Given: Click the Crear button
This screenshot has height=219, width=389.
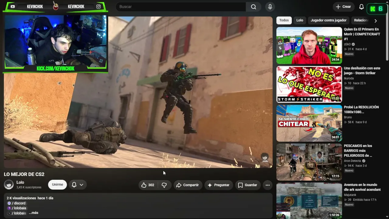Looking at the screenshot, I should tap(343, 7).
